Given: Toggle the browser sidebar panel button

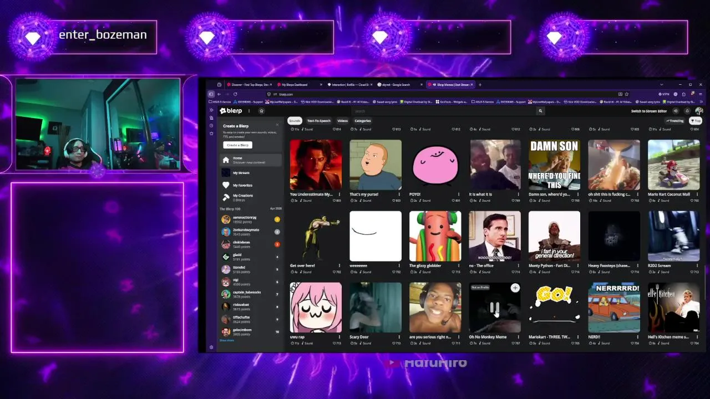Looking at the screenshot, I should 211,94.
